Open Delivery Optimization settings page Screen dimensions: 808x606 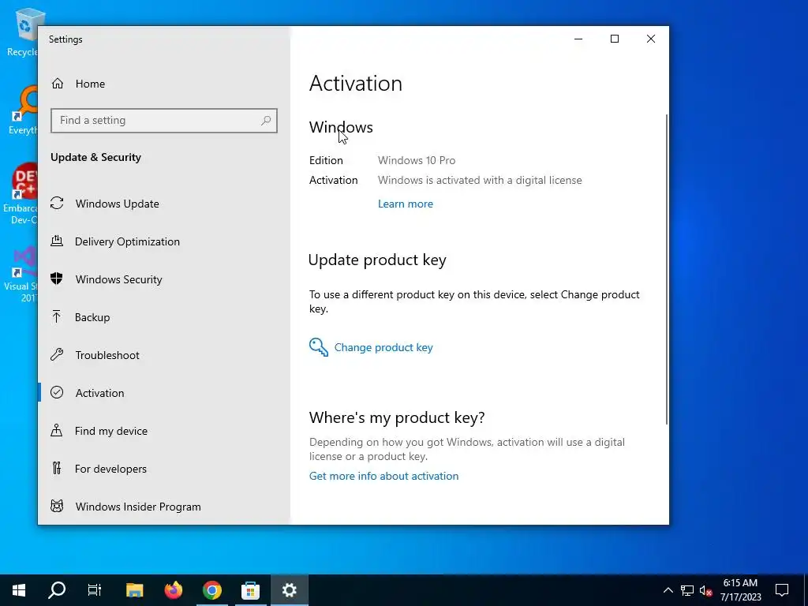164,241
